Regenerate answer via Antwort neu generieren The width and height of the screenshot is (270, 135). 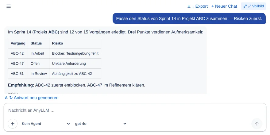point(32,98)
